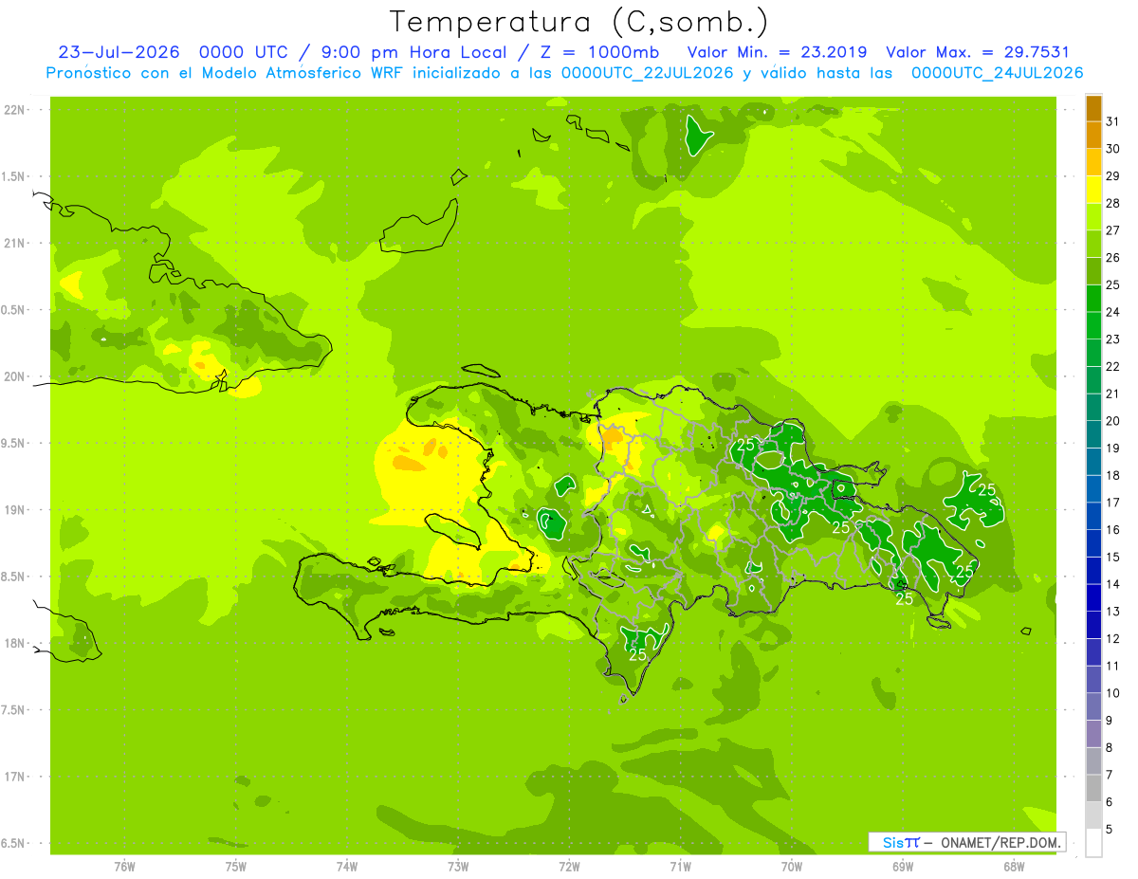Pick the orange swatch between 30 and 31

[x=1093, y=136]
